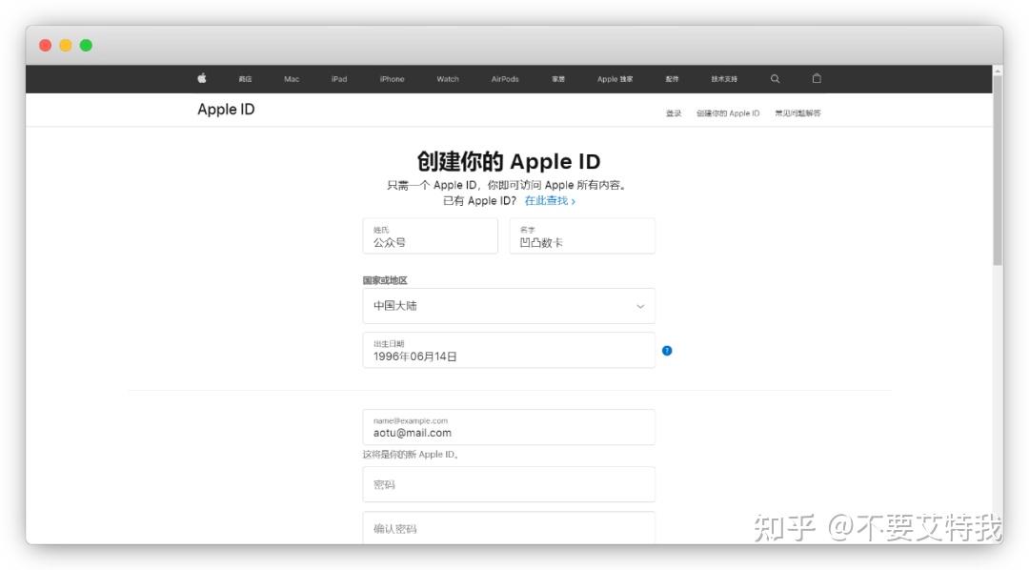The image size is (1029, 570).
Task: Click the red close window button
Action: coord(46,46)
